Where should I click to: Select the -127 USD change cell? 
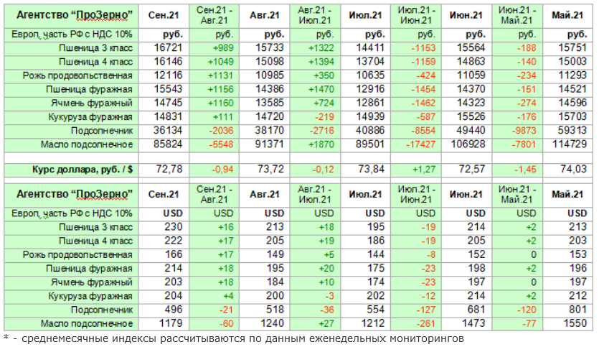[416, 310]
